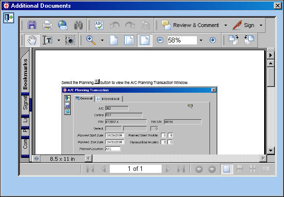
Task: Toggle navigation pane with the arrows icon
Action: coord(36,159)
